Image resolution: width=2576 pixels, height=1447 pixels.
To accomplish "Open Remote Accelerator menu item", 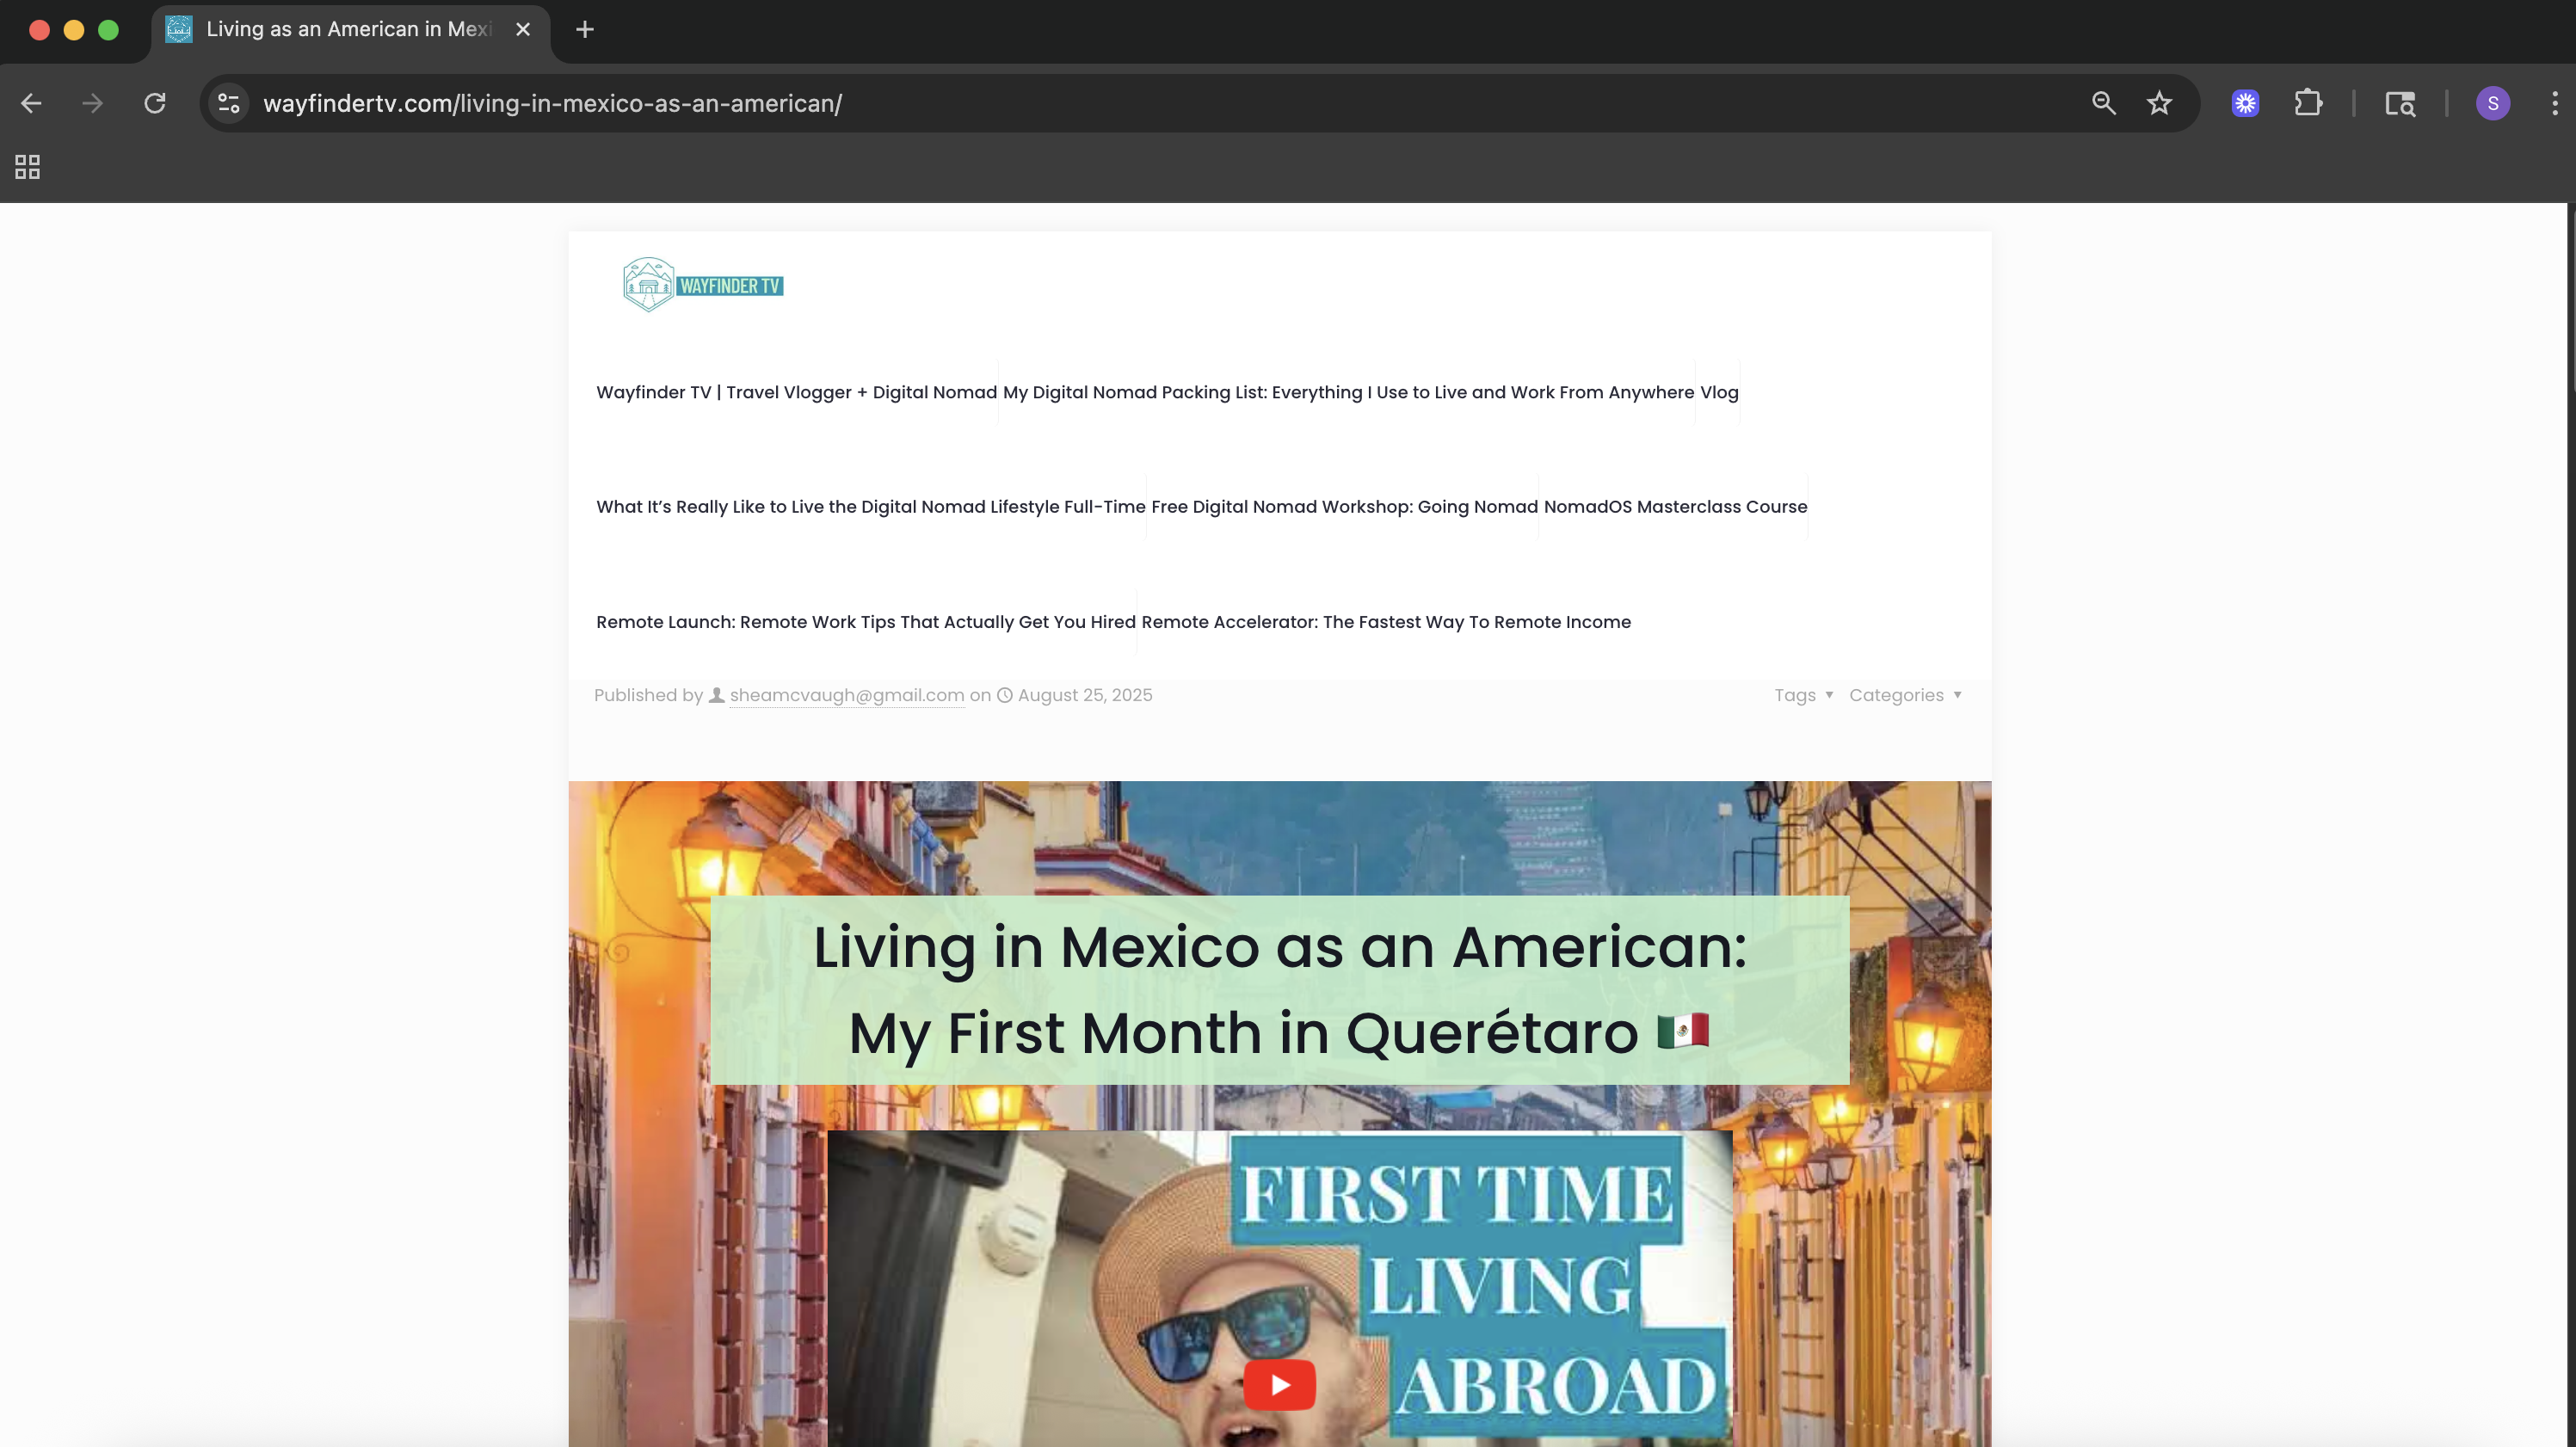I will (1385, 621).
